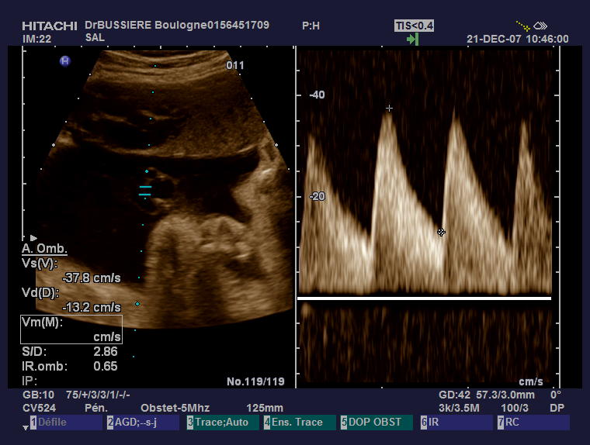590x445 pixels.
Task: Click the end diastolic caliper on waveform
Action: tap(441, 232)
